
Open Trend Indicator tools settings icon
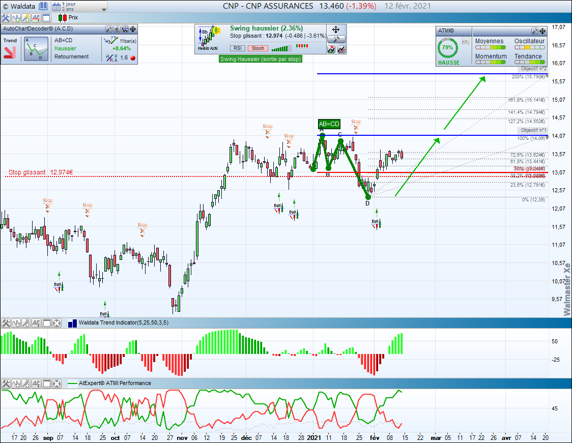pyautogui.click(x=6, y=323)
